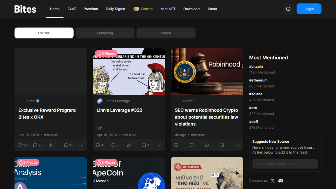Screen dimensions: 336x189
Task: Share the SEC warns Robinhood article
Action: pos(207,145)
